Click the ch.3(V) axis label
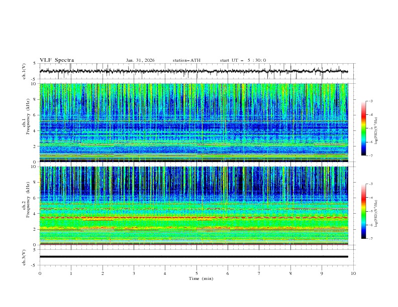The image size is (398, 307). (x=24, y=257)
